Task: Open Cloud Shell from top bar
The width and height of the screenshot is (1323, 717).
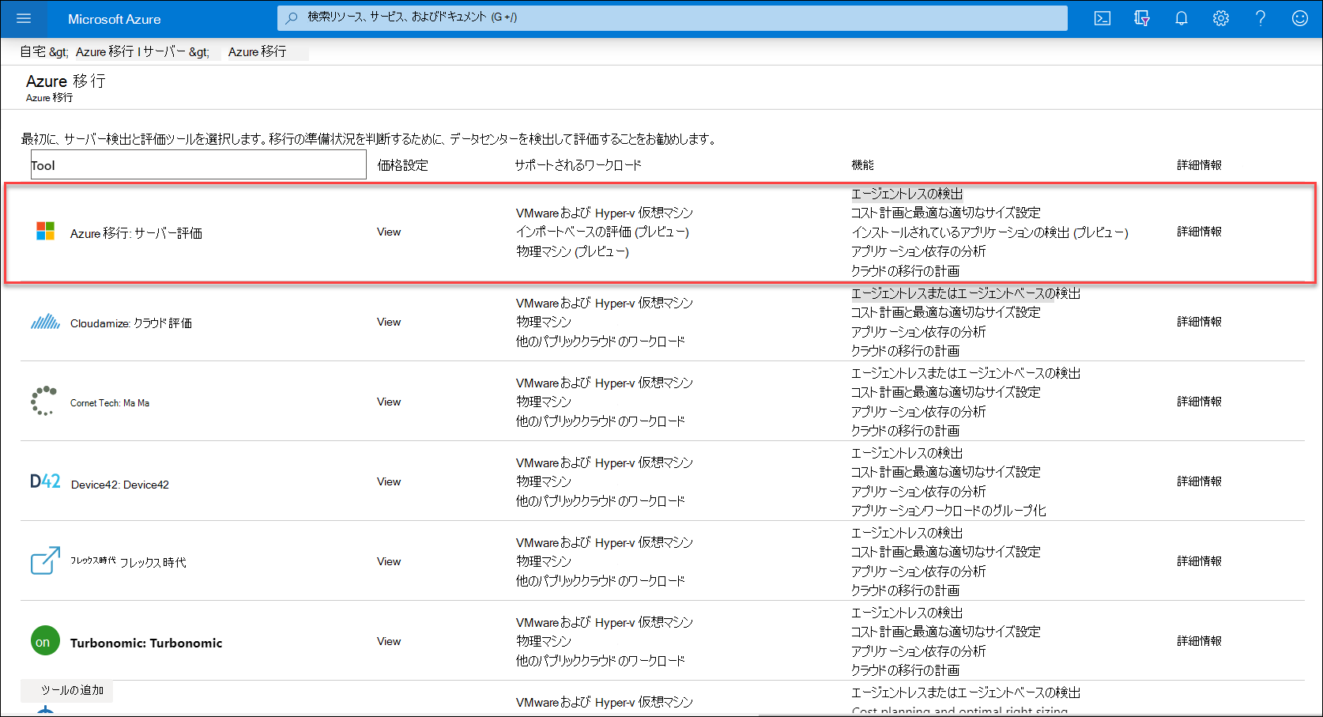Action: 1102,18
